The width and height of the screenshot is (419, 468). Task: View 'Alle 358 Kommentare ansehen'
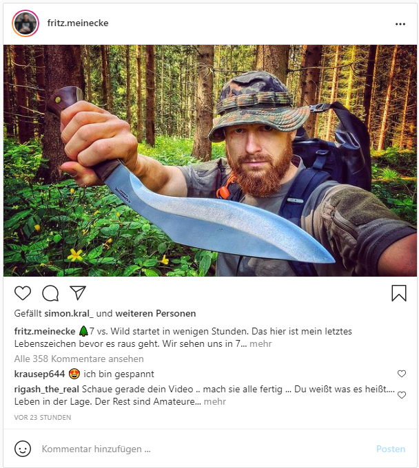pyautogui.click(x=79, y=359)
